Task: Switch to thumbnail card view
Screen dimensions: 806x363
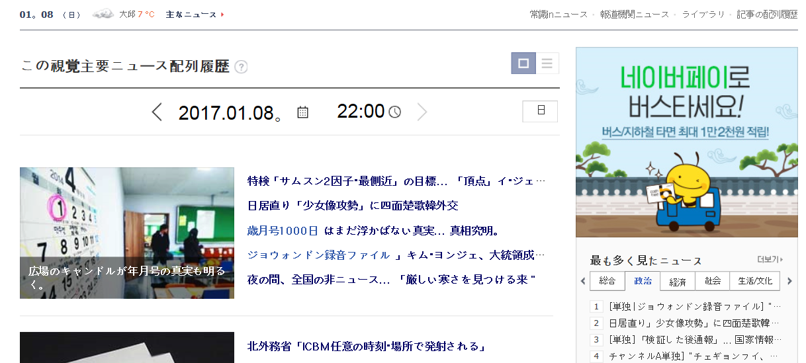Action: click(x=523, y=63)
